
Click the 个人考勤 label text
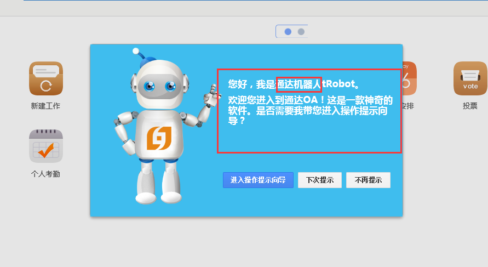pyautogui.click(x=45, y=174)
